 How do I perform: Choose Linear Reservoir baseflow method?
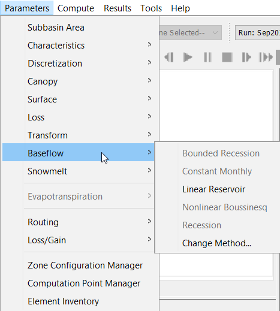point(218,189)
